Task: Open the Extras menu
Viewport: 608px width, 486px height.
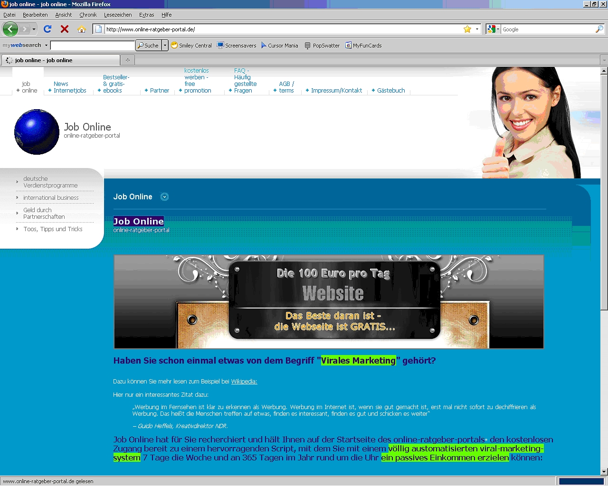Action: [x=146, y=15]
